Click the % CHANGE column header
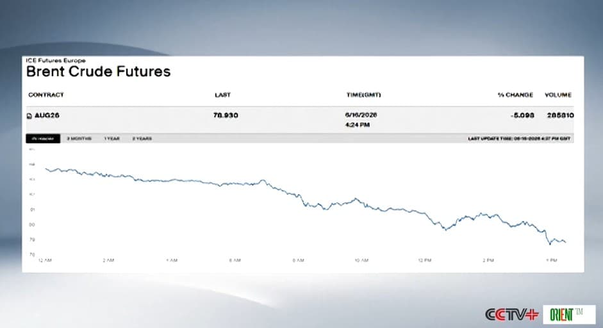The image size is (603, 328). (x=515, y=95)
